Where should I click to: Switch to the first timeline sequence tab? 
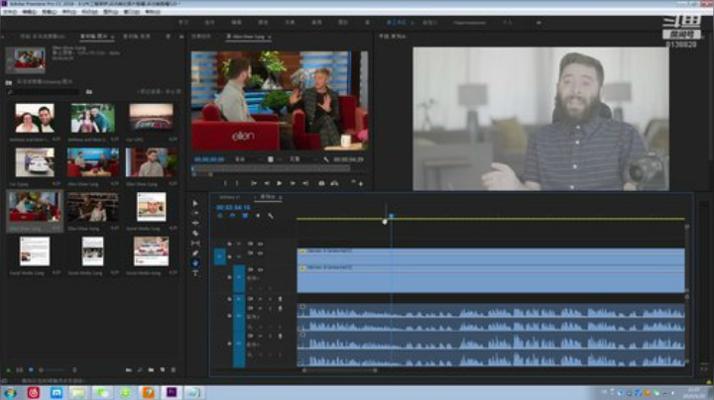click(x=229, y=197)
